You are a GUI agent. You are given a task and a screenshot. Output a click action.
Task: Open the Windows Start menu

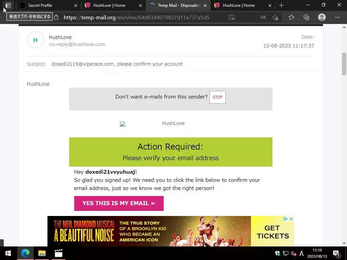[8, 253]
